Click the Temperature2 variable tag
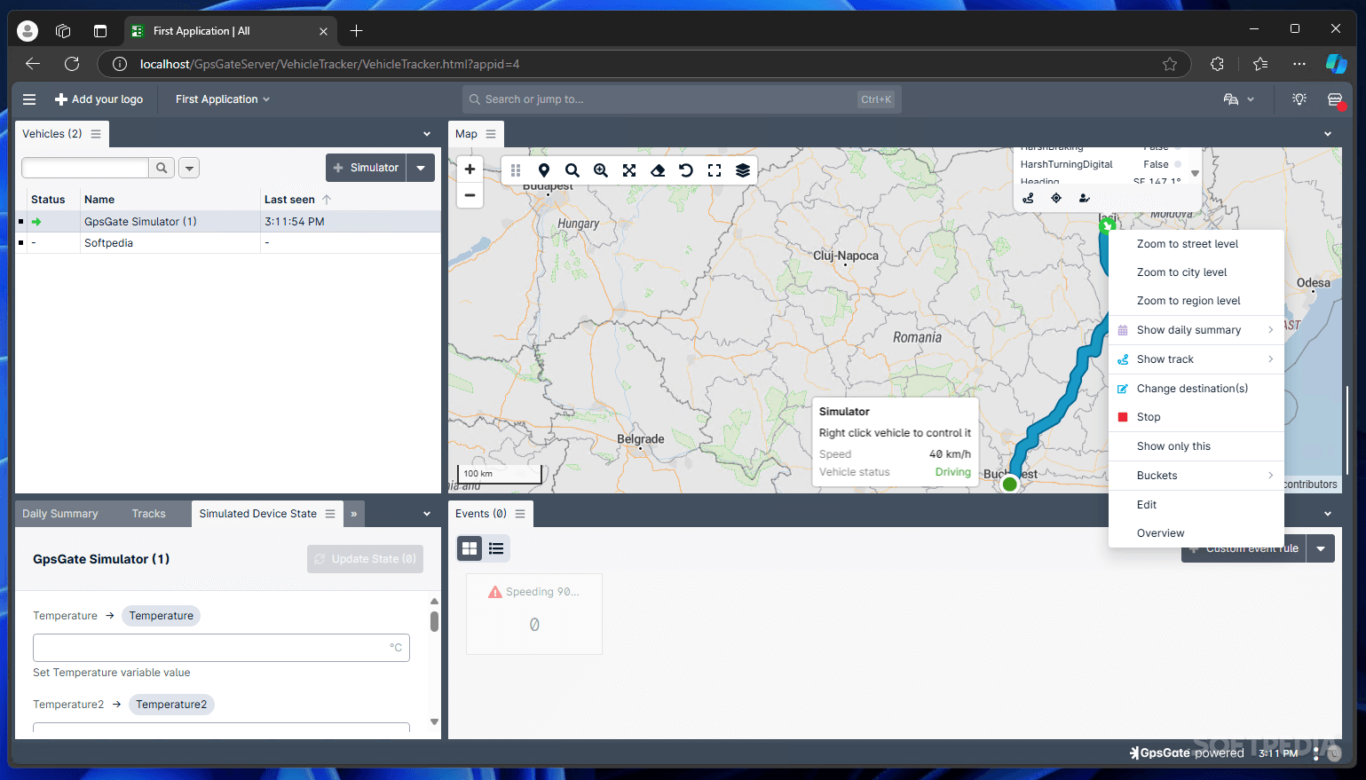The width and height of the screenshot is (1366, 780). point(171,705)
